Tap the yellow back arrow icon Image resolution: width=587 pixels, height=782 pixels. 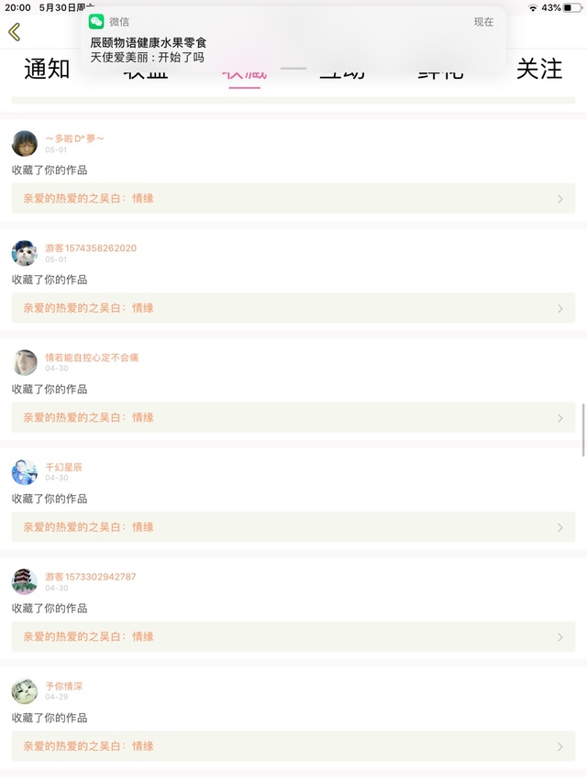point(14,32)
